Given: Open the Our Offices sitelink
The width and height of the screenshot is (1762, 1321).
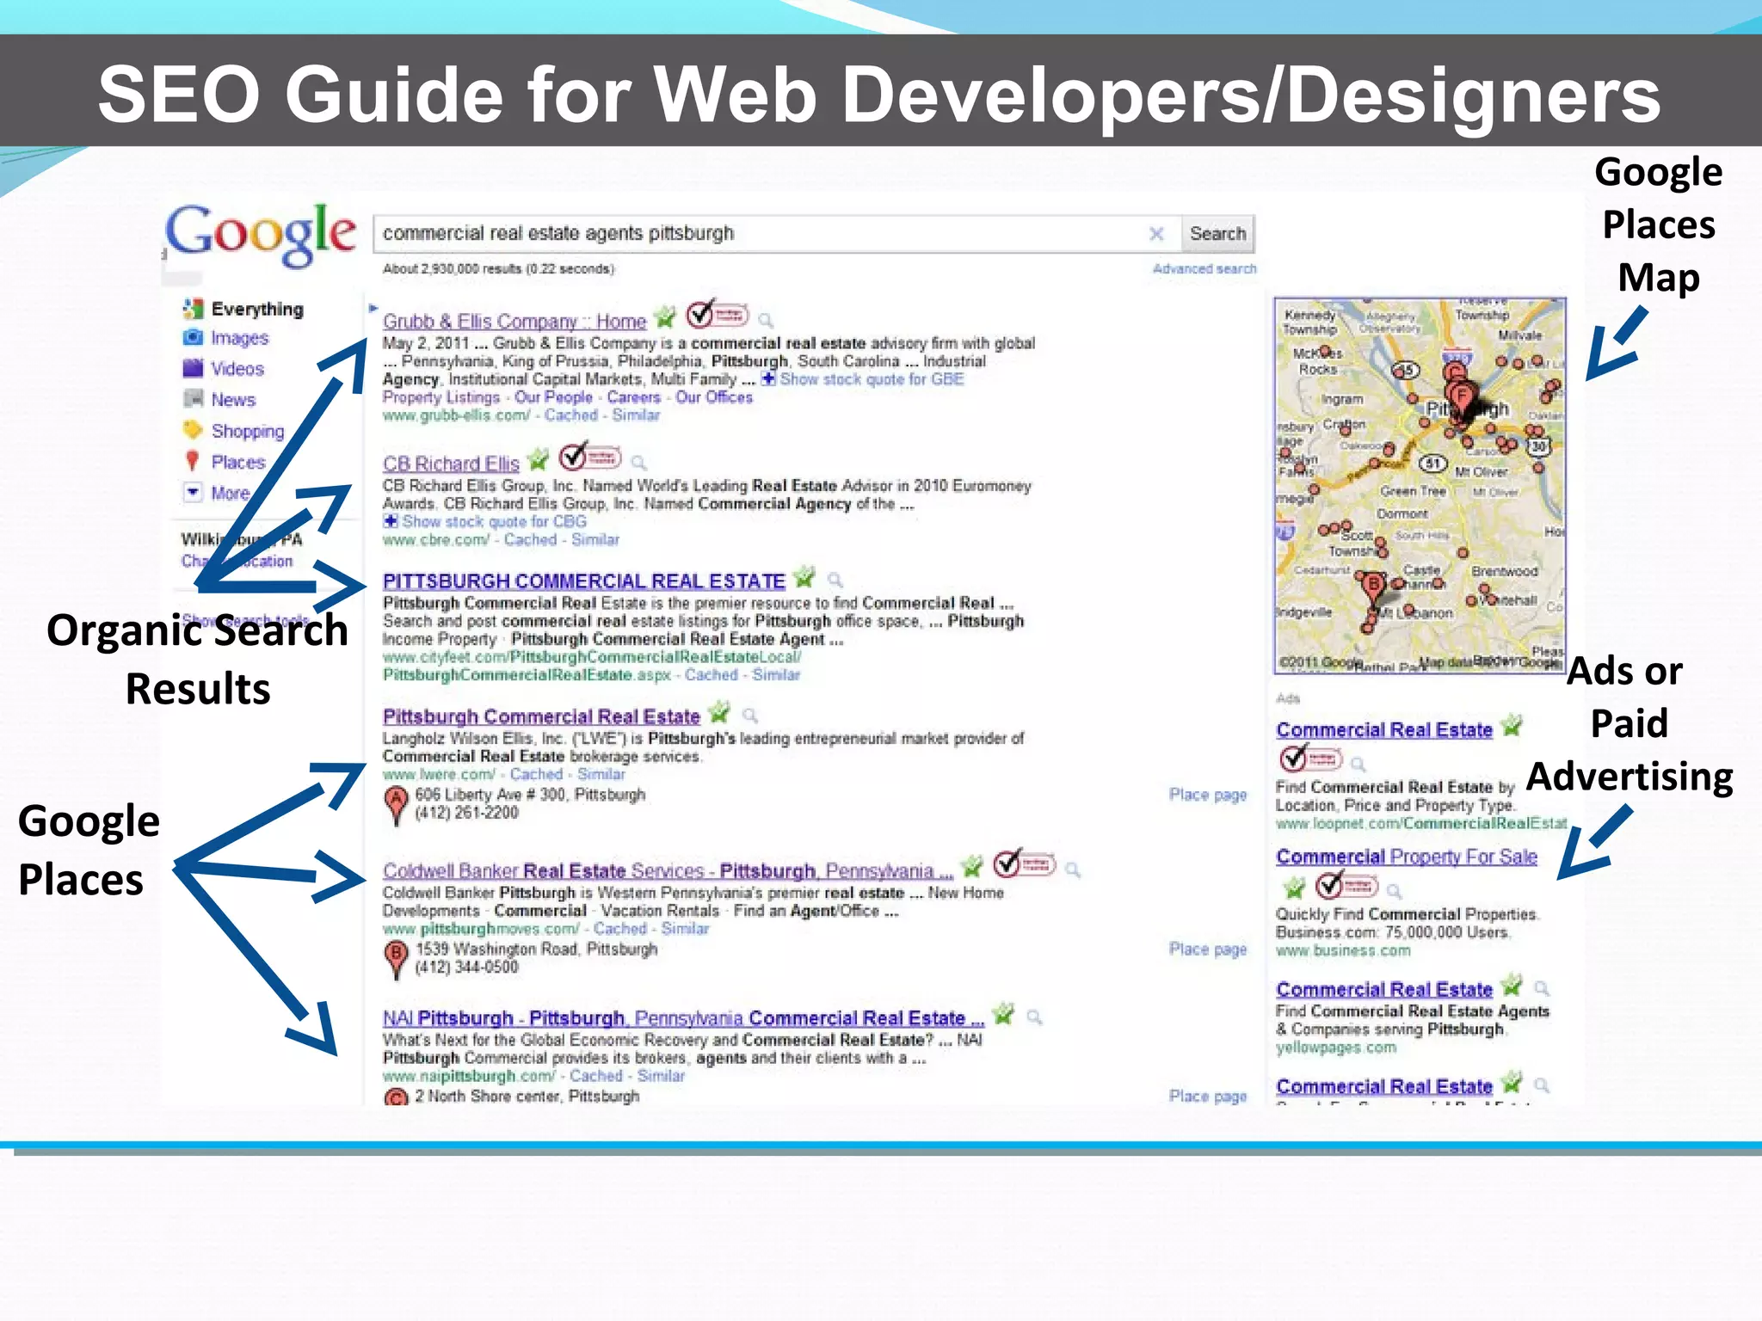Looking at the screenshot, I should [714, 397].
